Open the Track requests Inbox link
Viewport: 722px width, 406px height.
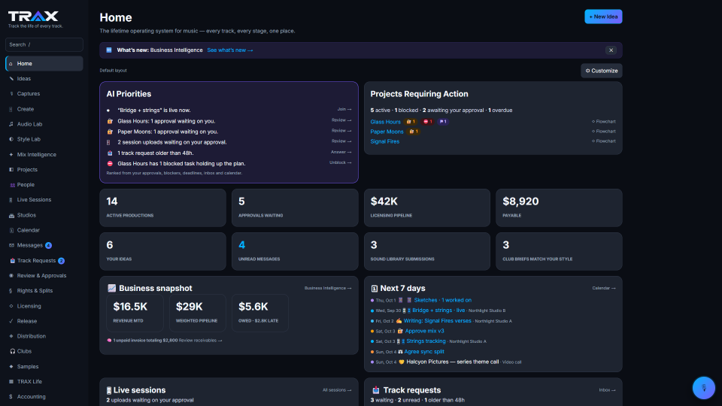608,390
